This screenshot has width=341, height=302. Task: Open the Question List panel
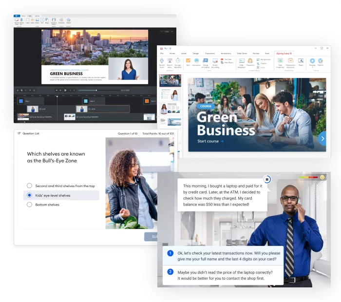coord(28,133)
